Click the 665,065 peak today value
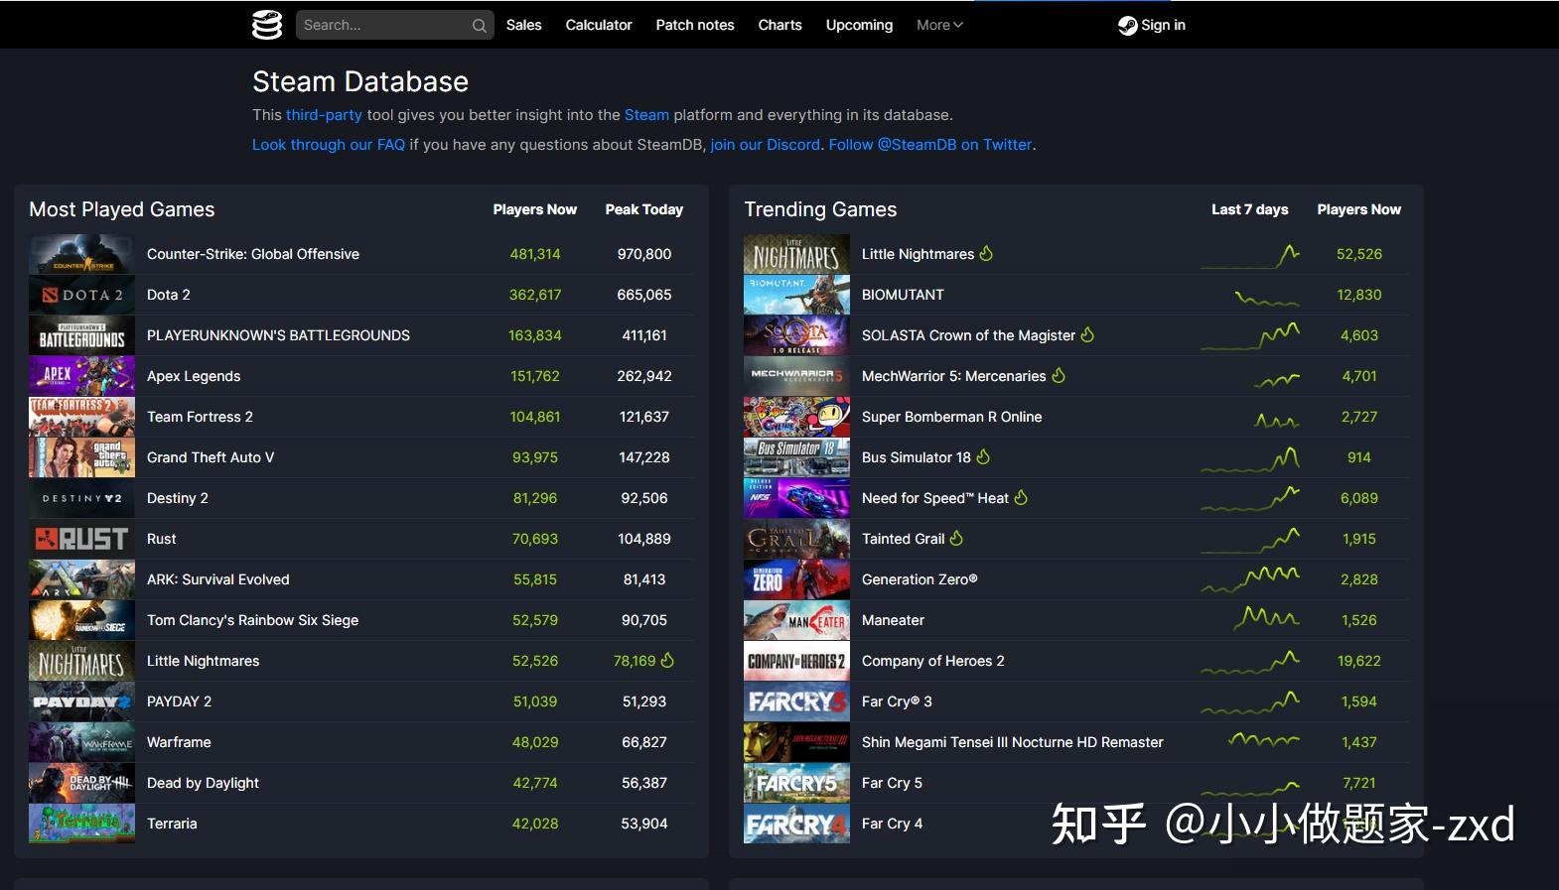The image size is (1559, 890). 644,295
